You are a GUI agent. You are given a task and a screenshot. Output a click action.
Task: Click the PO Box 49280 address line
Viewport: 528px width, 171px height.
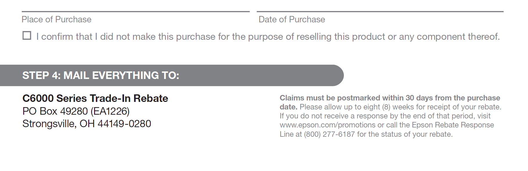(76, 111)
